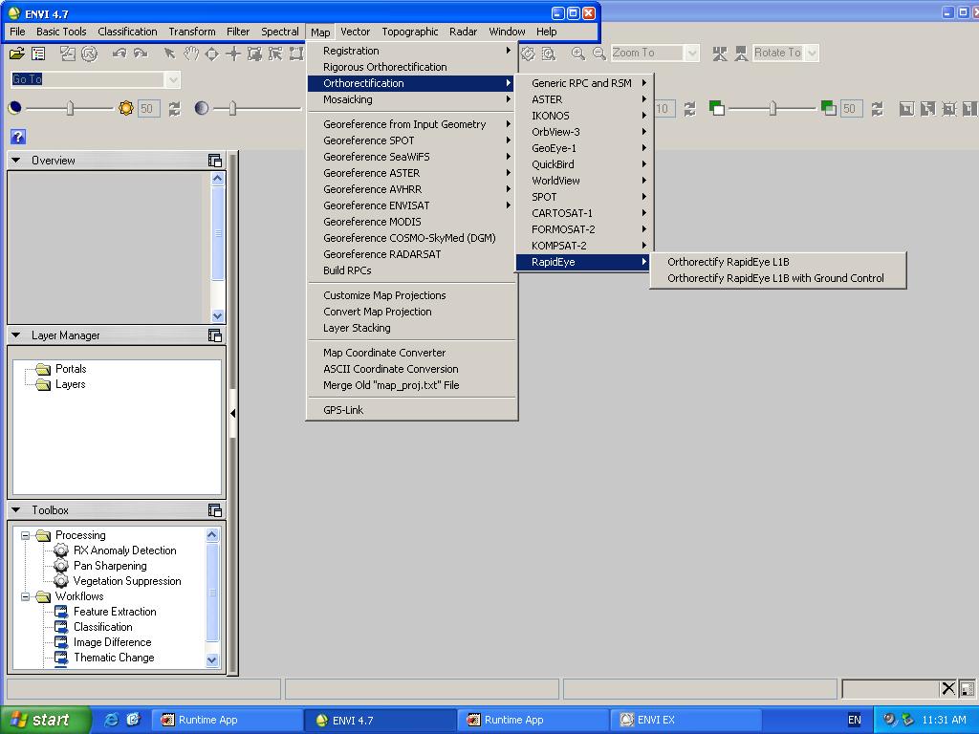Screen dimensions: 979x734
Task: Click the contrast half-circle icon
Action: coord(202,108)
